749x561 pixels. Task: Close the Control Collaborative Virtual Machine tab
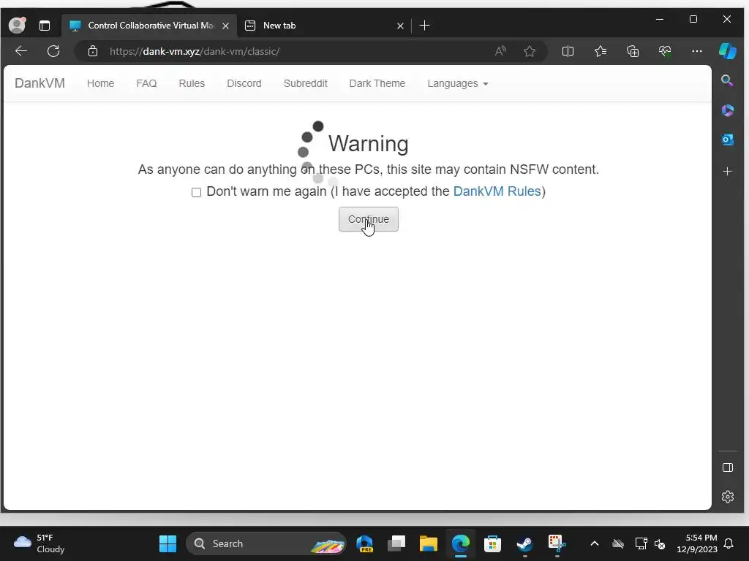(x=225, y=26)
